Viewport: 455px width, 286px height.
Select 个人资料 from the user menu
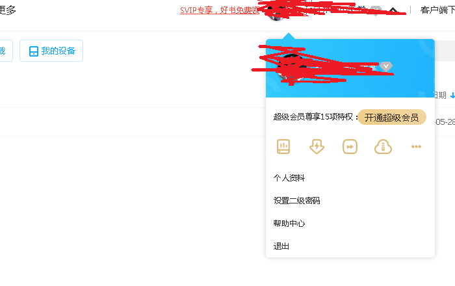[289, 177]
